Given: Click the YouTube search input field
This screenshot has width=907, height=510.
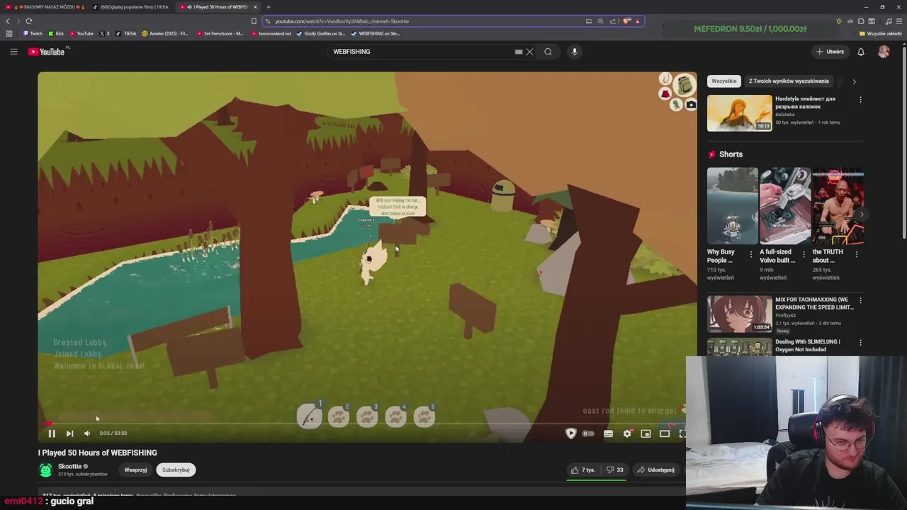Looking at the screenshot, I should click(x=423, y=52).
